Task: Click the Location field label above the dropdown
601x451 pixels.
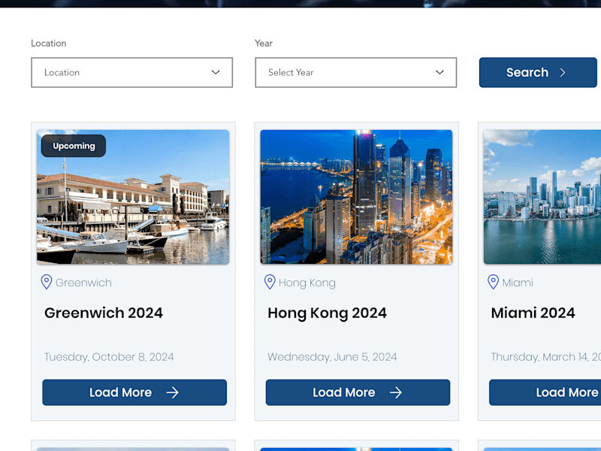Action: point(49,44)
